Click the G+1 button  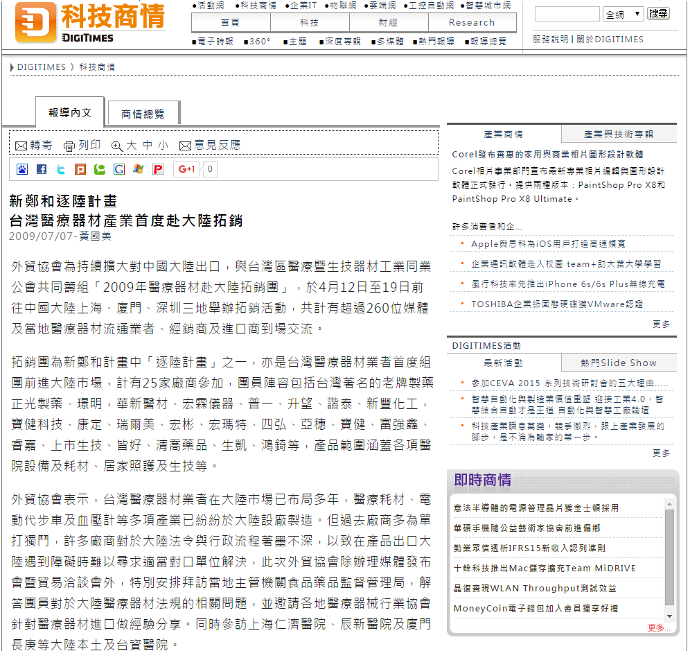(x=187, y=169)
